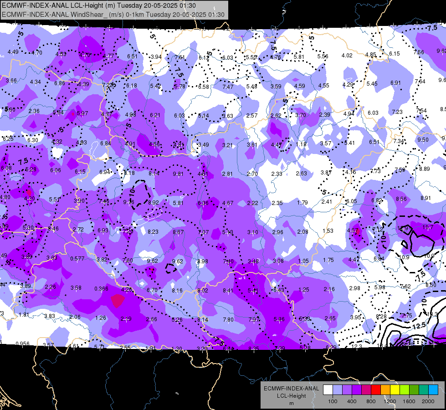Click the contour label 12.5
446x410 pixels.
(419, 326)
